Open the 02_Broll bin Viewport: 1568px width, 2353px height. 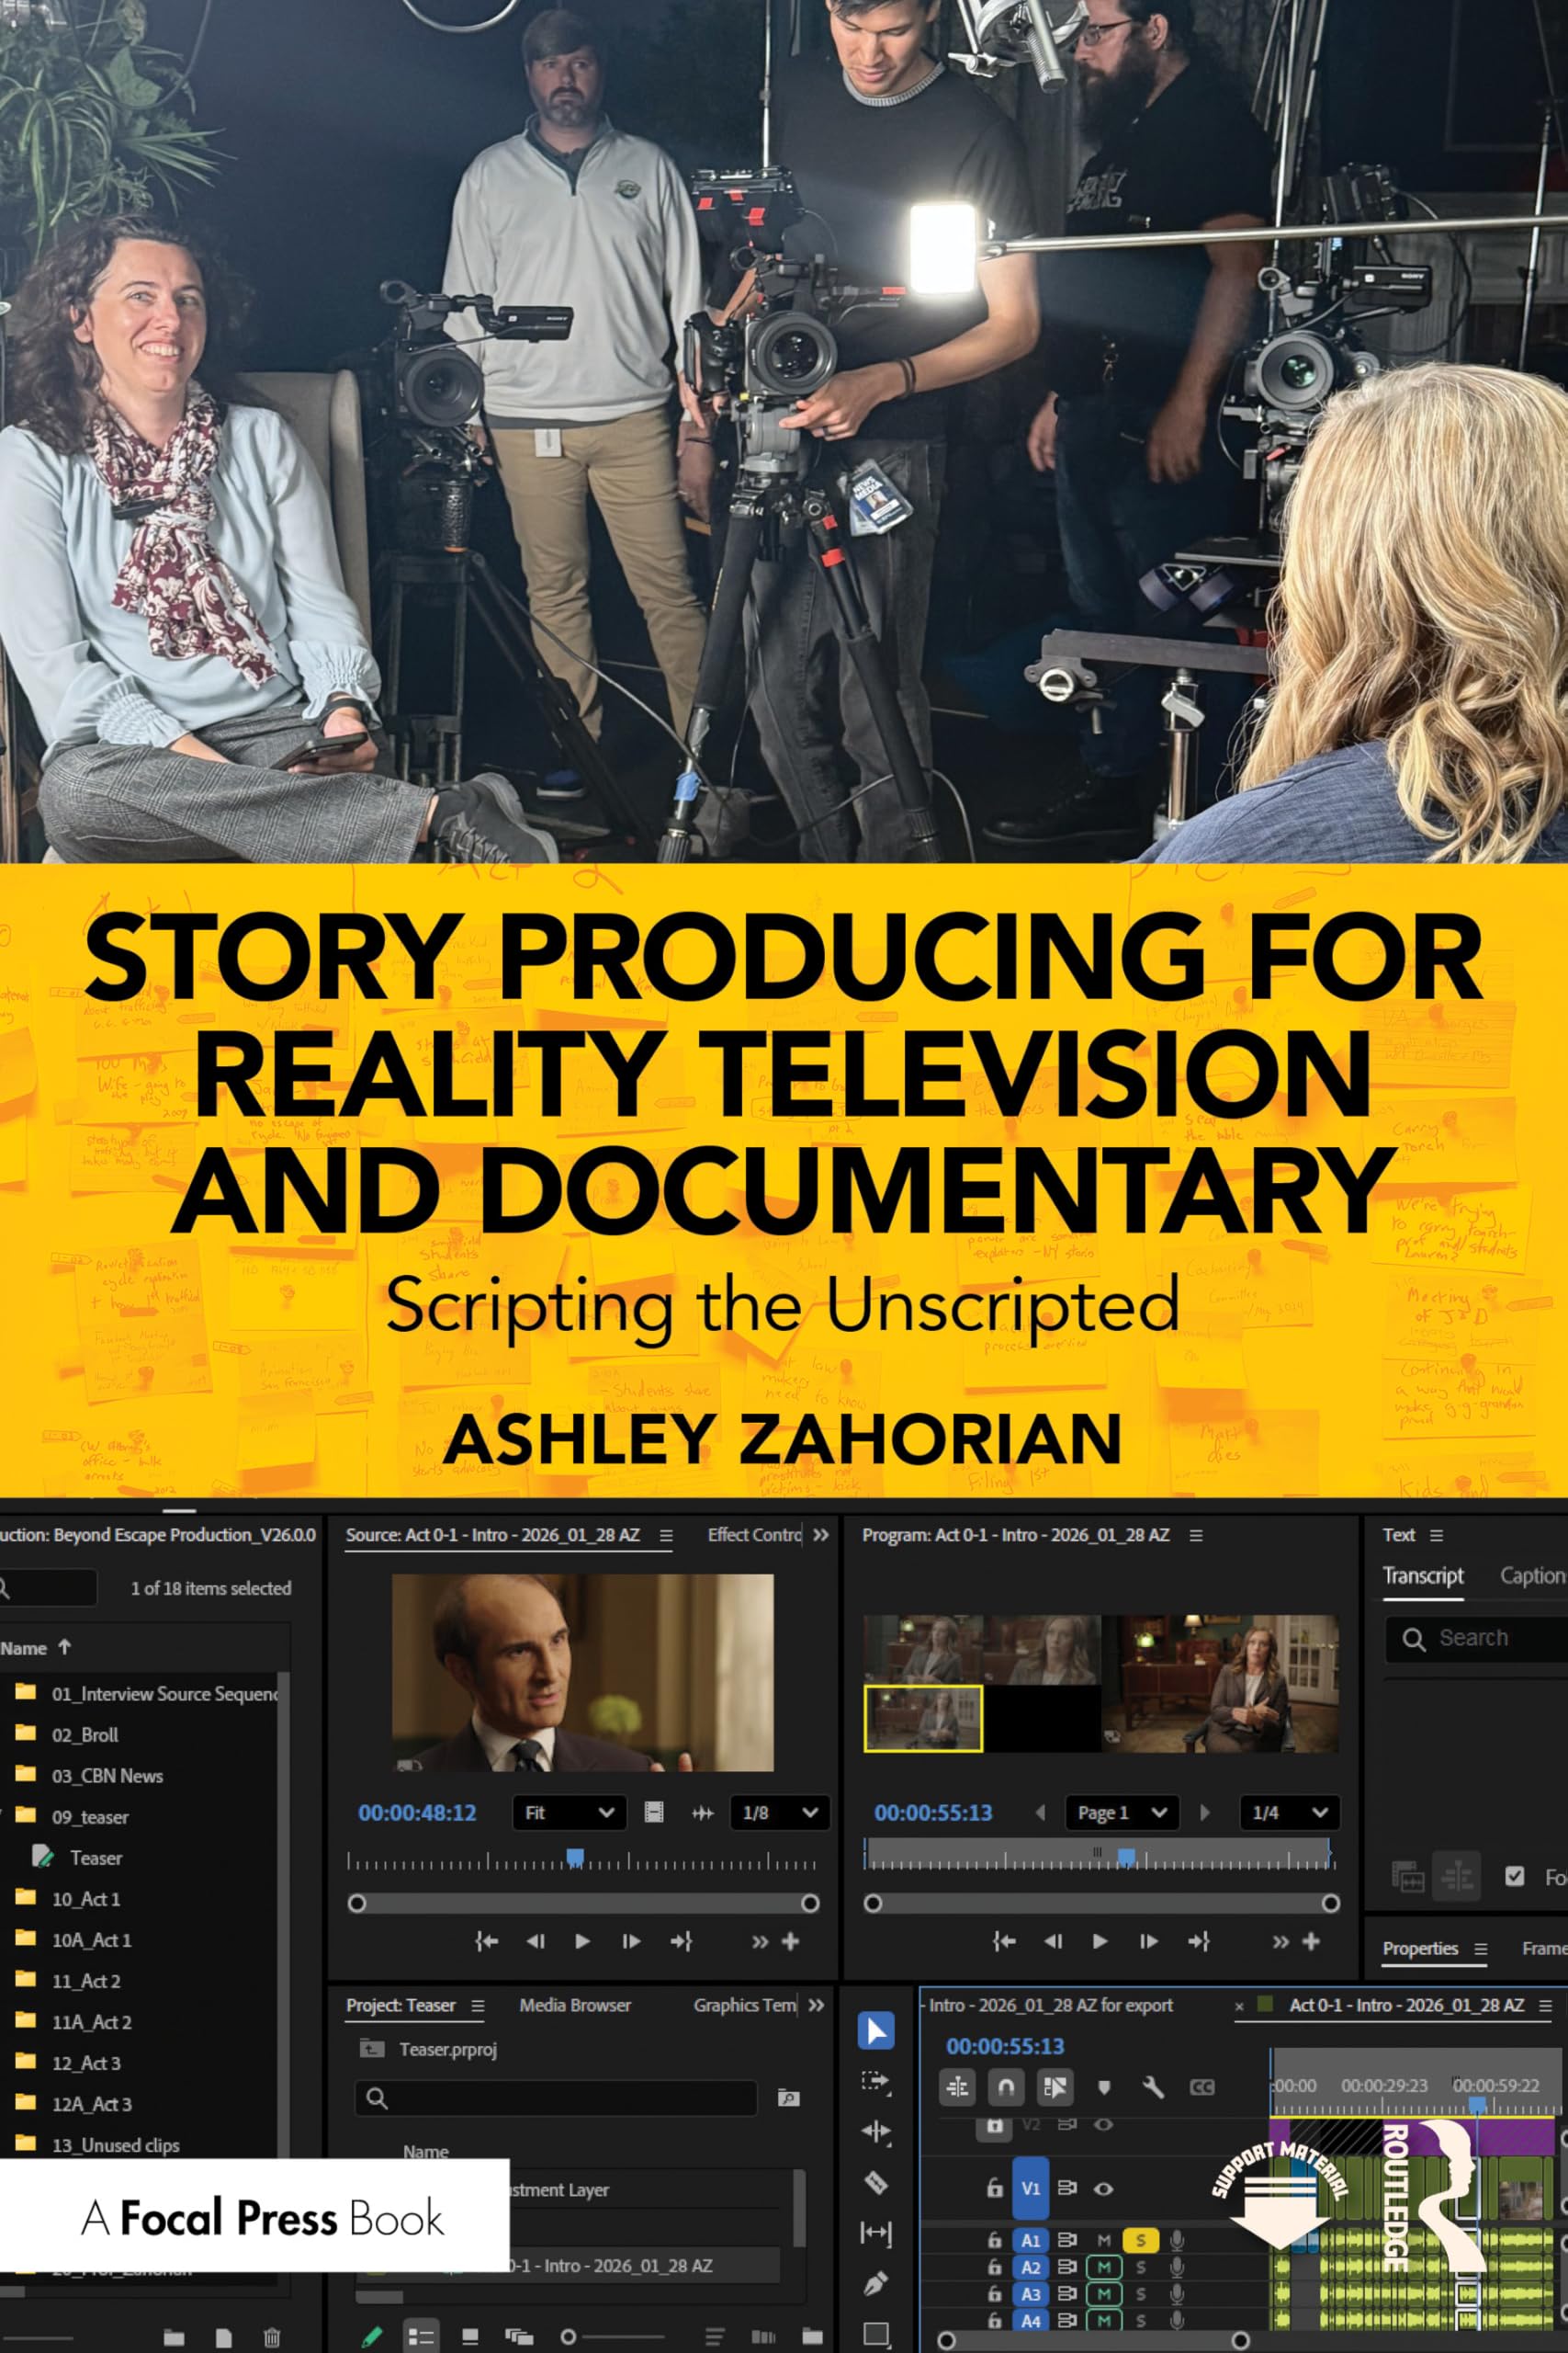click(85, 1734)
